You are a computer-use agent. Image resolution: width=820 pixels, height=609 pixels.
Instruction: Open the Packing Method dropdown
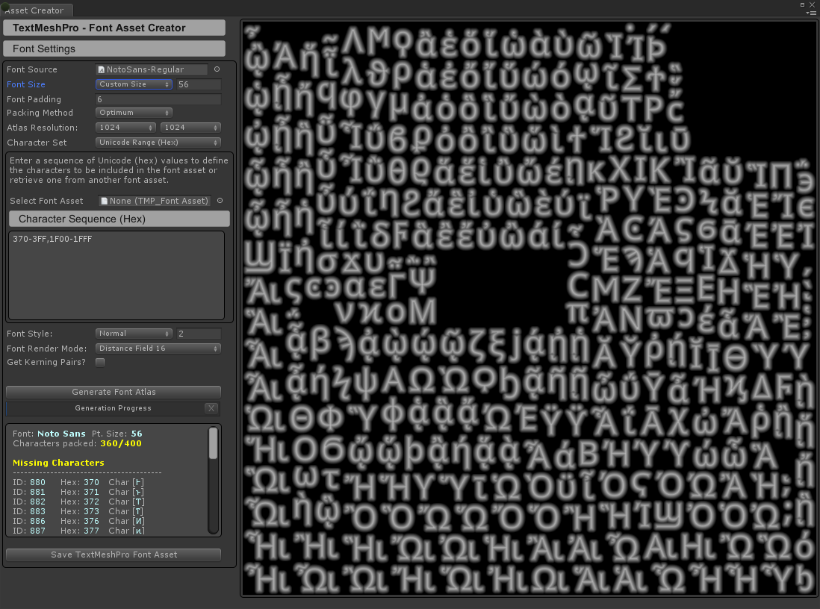(133, 112)
